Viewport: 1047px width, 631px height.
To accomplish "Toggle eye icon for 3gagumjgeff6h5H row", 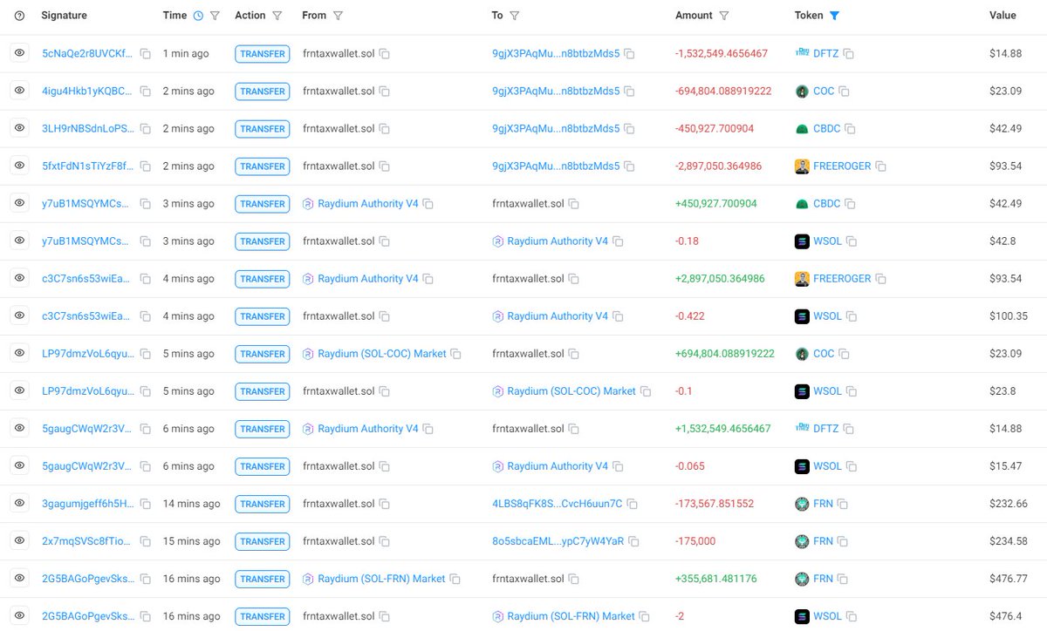I will click(19, 504).
